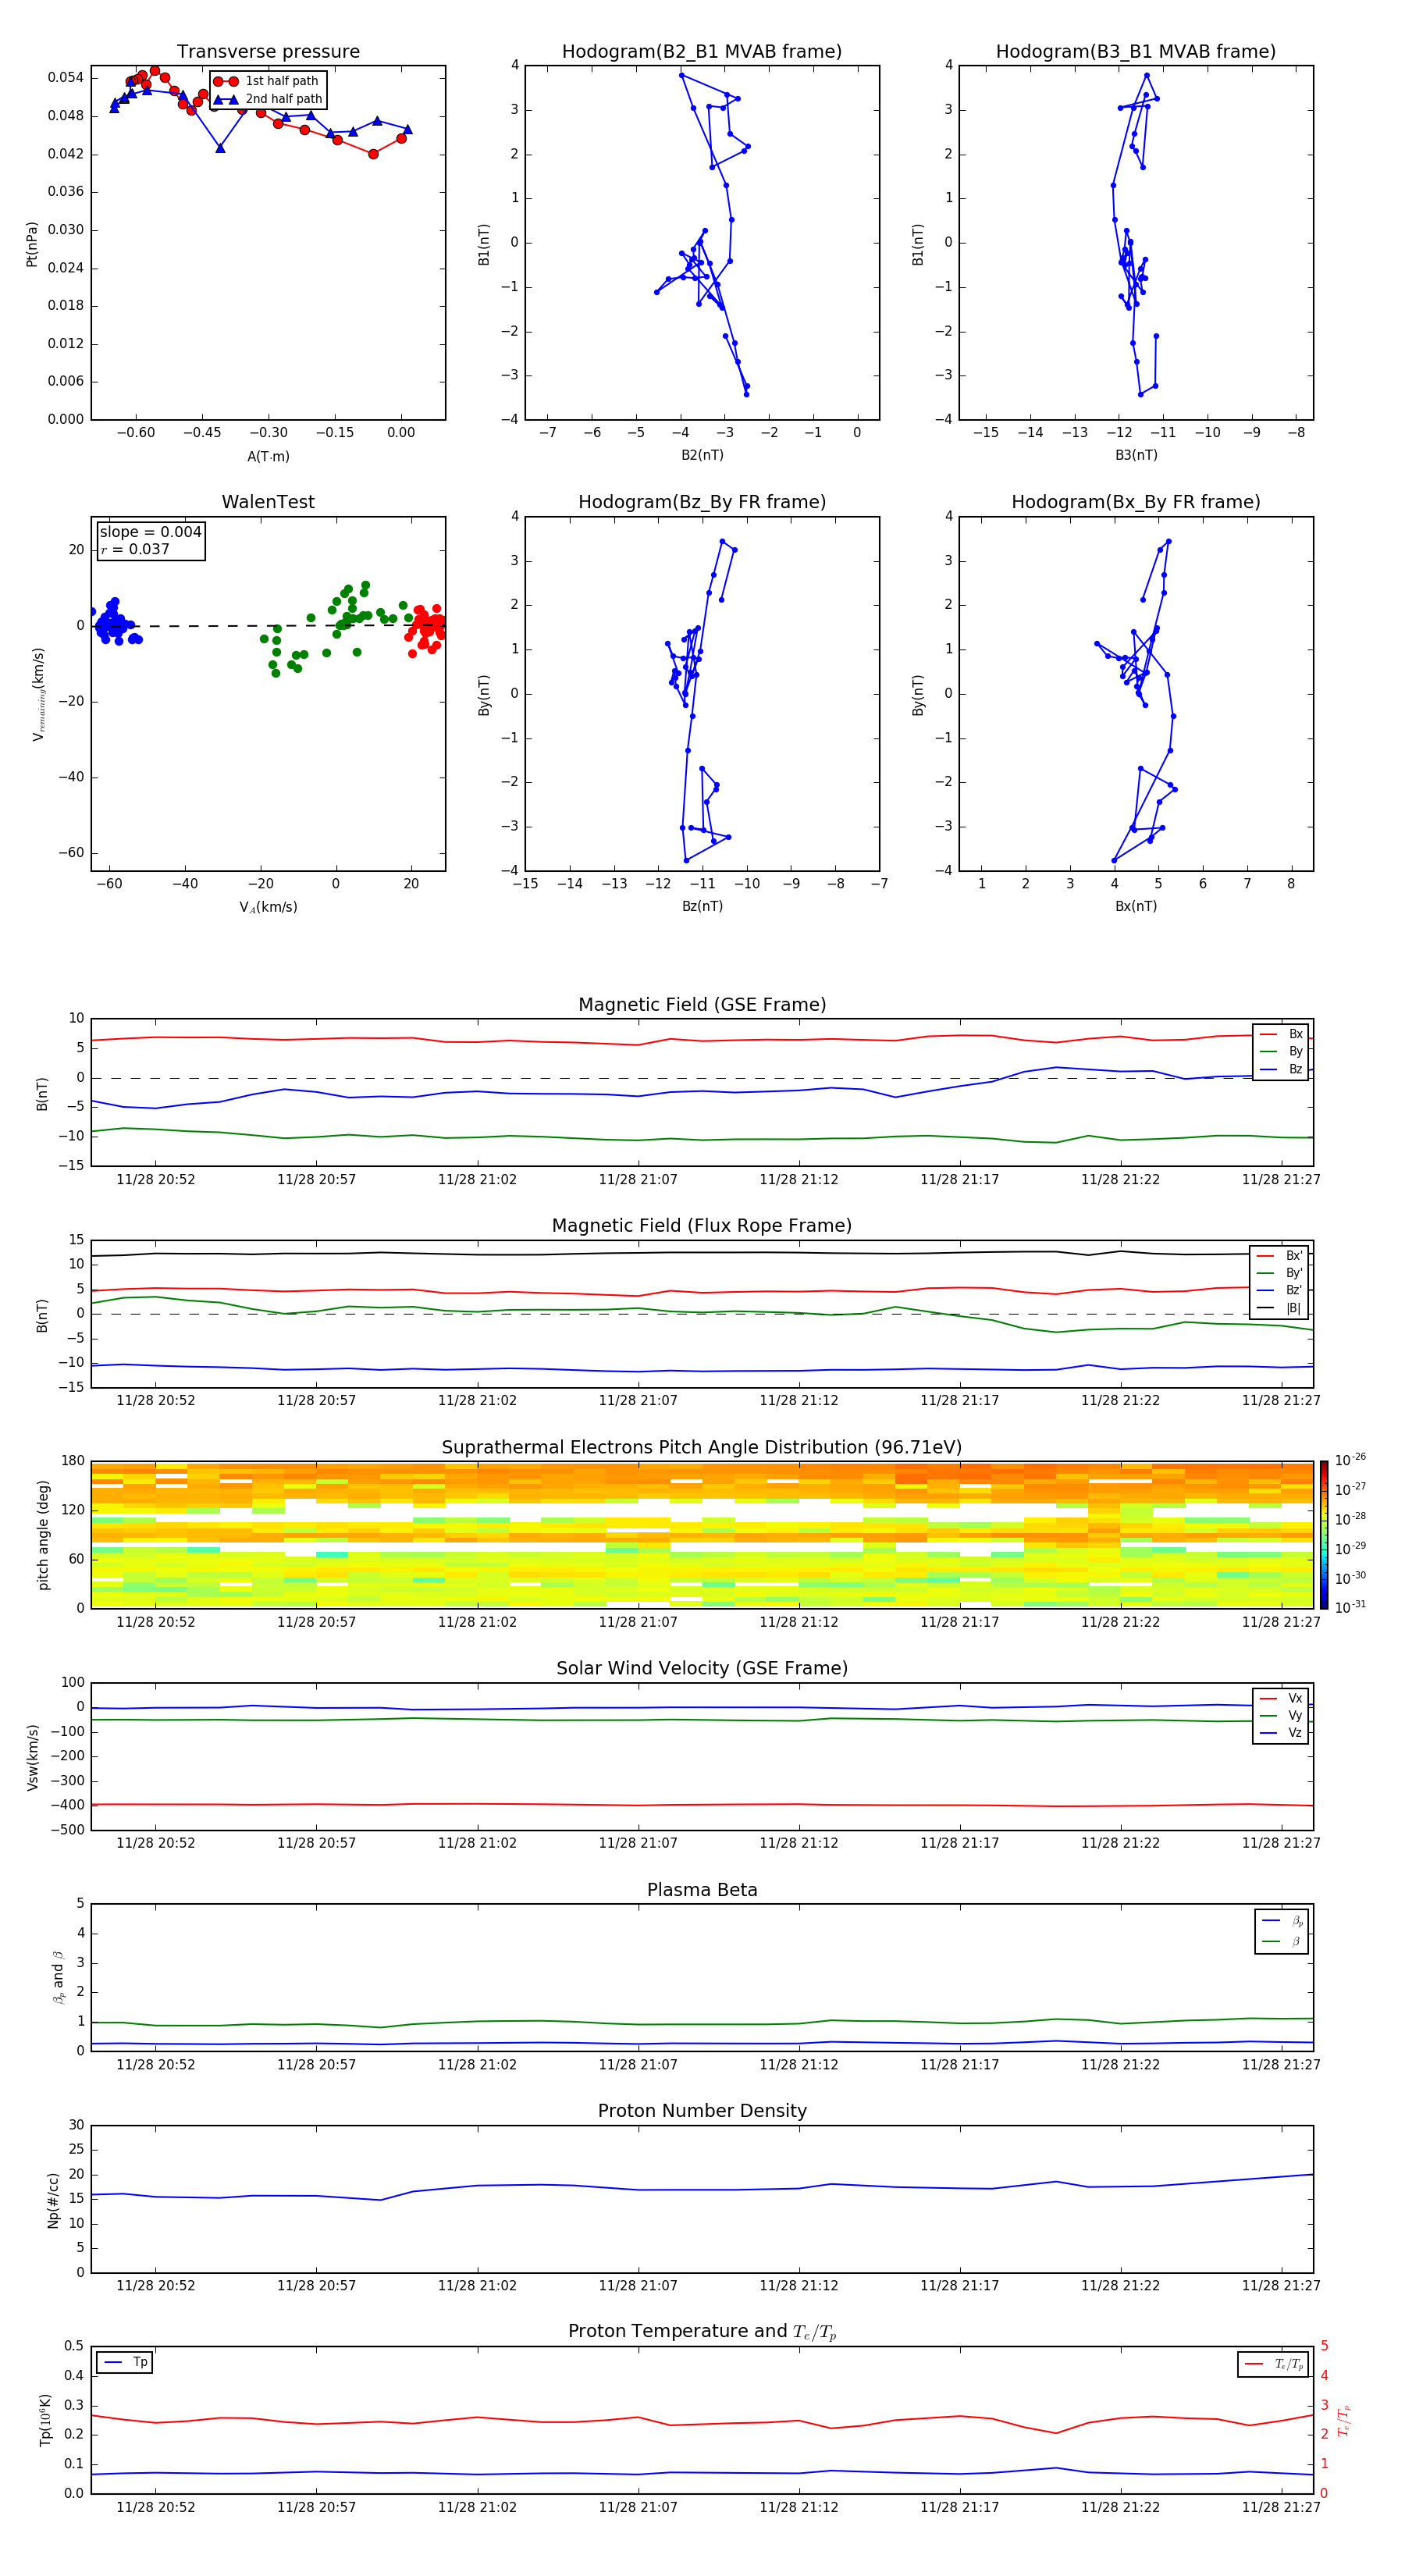Select the 'Hodogram(Bx_By FR frame)' title

1136,502
